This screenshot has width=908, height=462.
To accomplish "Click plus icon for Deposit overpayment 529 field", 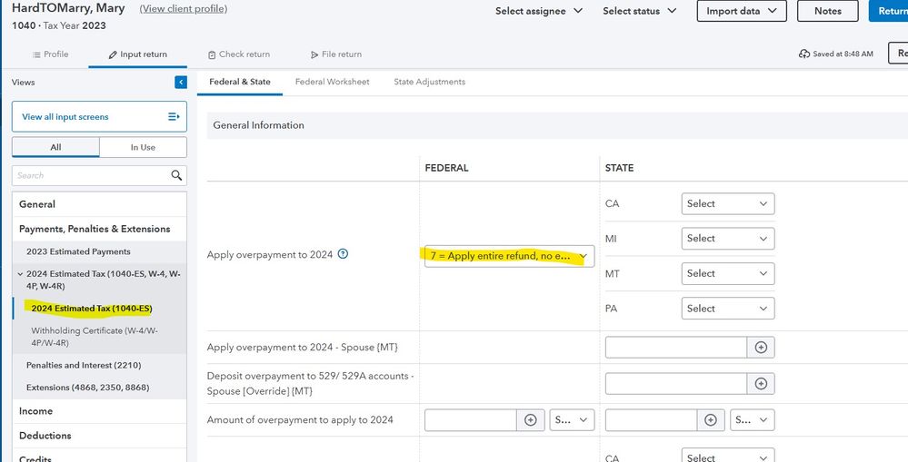I will coord(761,383).
